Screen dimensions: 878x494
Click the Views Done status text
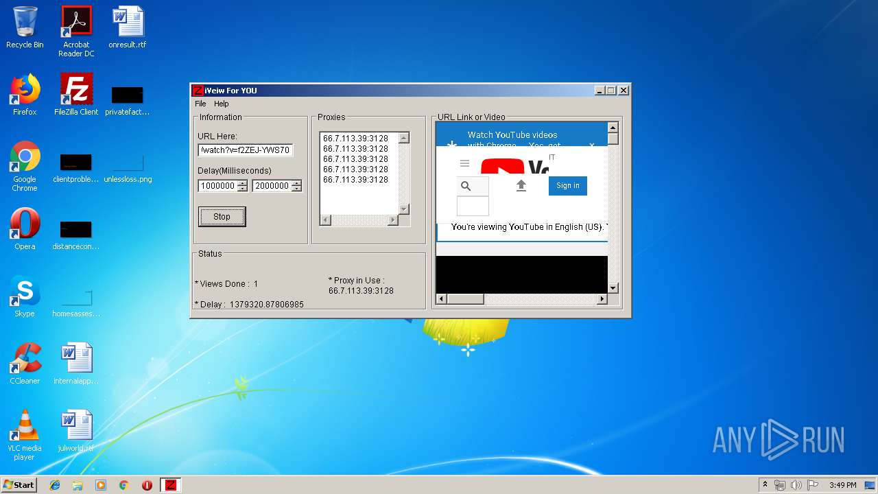[226, 284]
